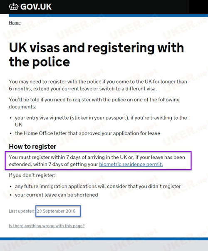Click the grey footer area
Viewport: 208px width, 251px height.
pos(104,246)
